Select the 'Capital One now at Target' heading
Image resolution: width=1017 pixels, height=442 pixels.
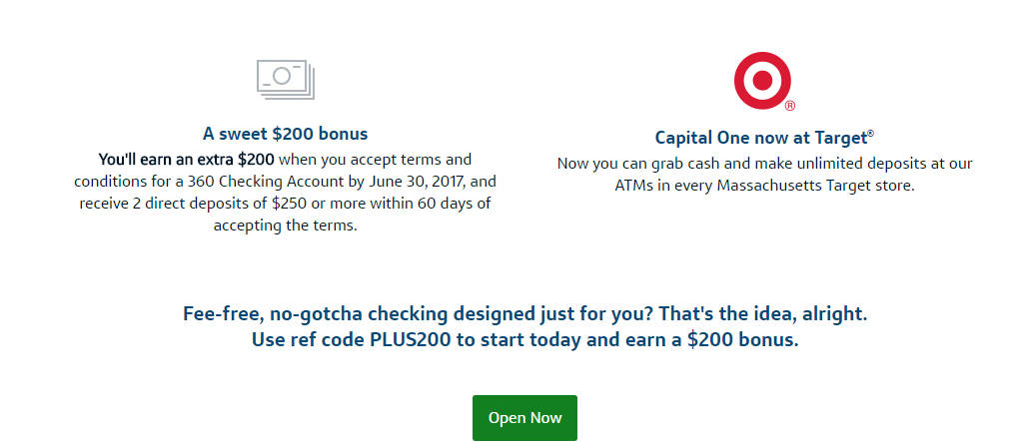764,138
